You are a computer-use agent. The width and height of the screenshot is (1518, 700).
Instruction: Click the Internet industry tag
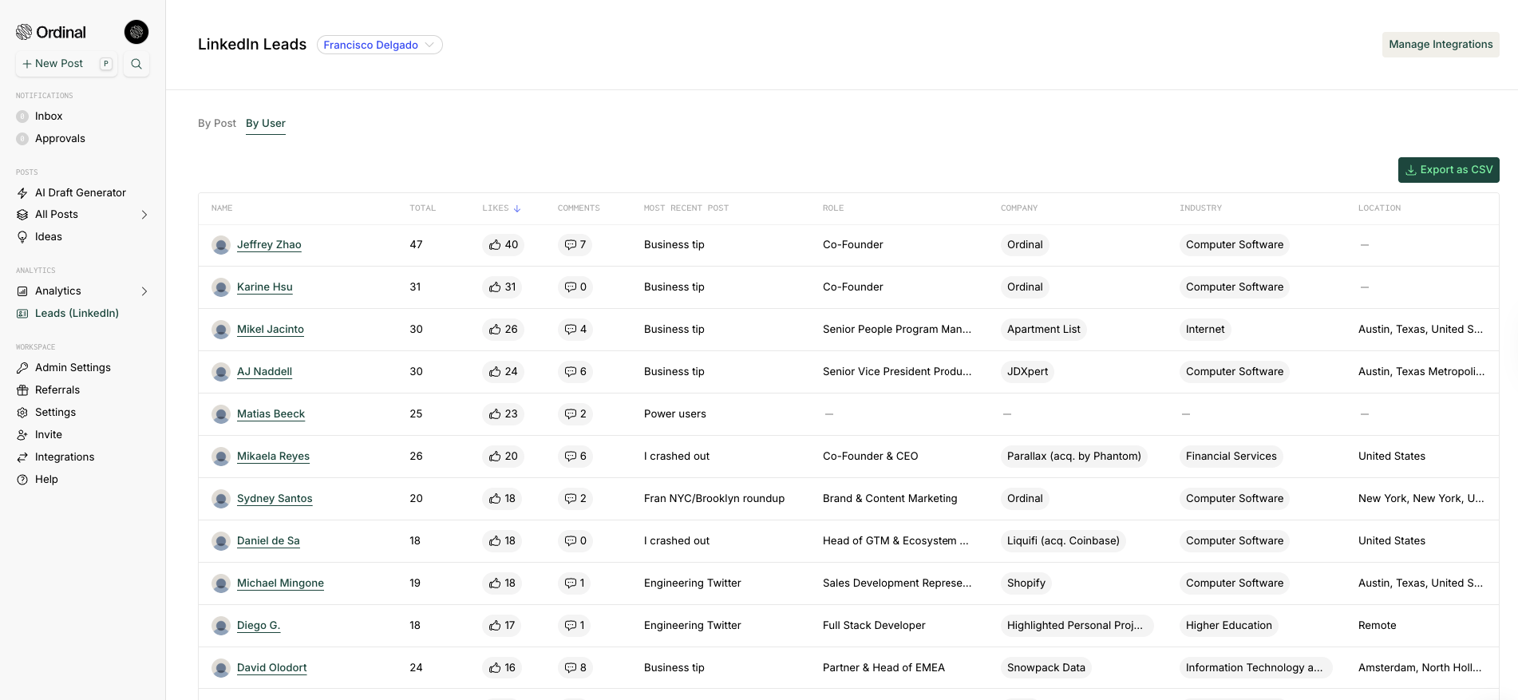coord(1205,330)
